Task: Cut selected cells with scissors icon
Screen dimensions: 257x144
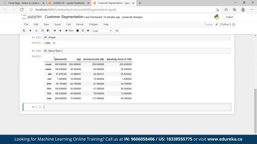Action: click(x=37, y=31)
